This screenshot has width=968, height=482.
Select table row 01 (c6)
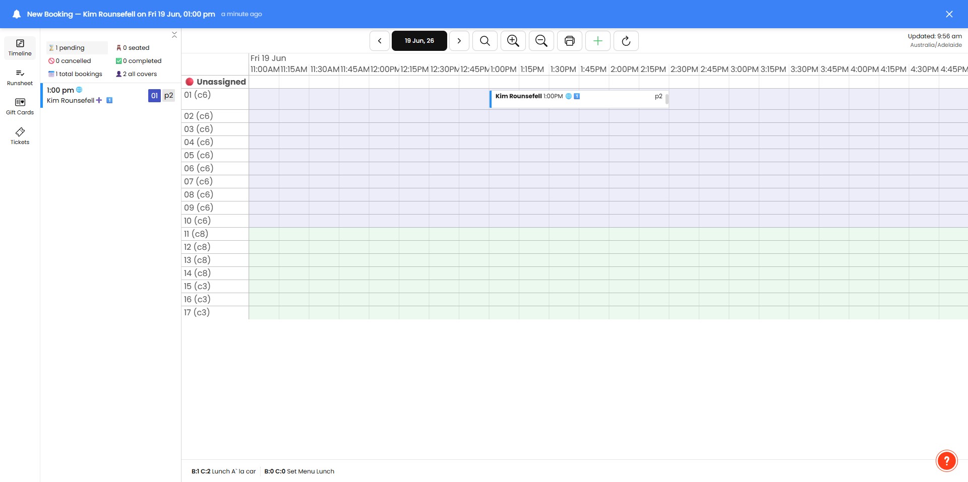click(x=215, y=99)
